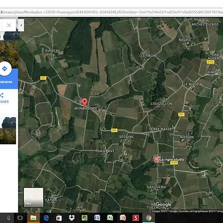The height and width of the screenshot is (223, 223).
Task: Close the side panel with X
Action: (9, 25)
